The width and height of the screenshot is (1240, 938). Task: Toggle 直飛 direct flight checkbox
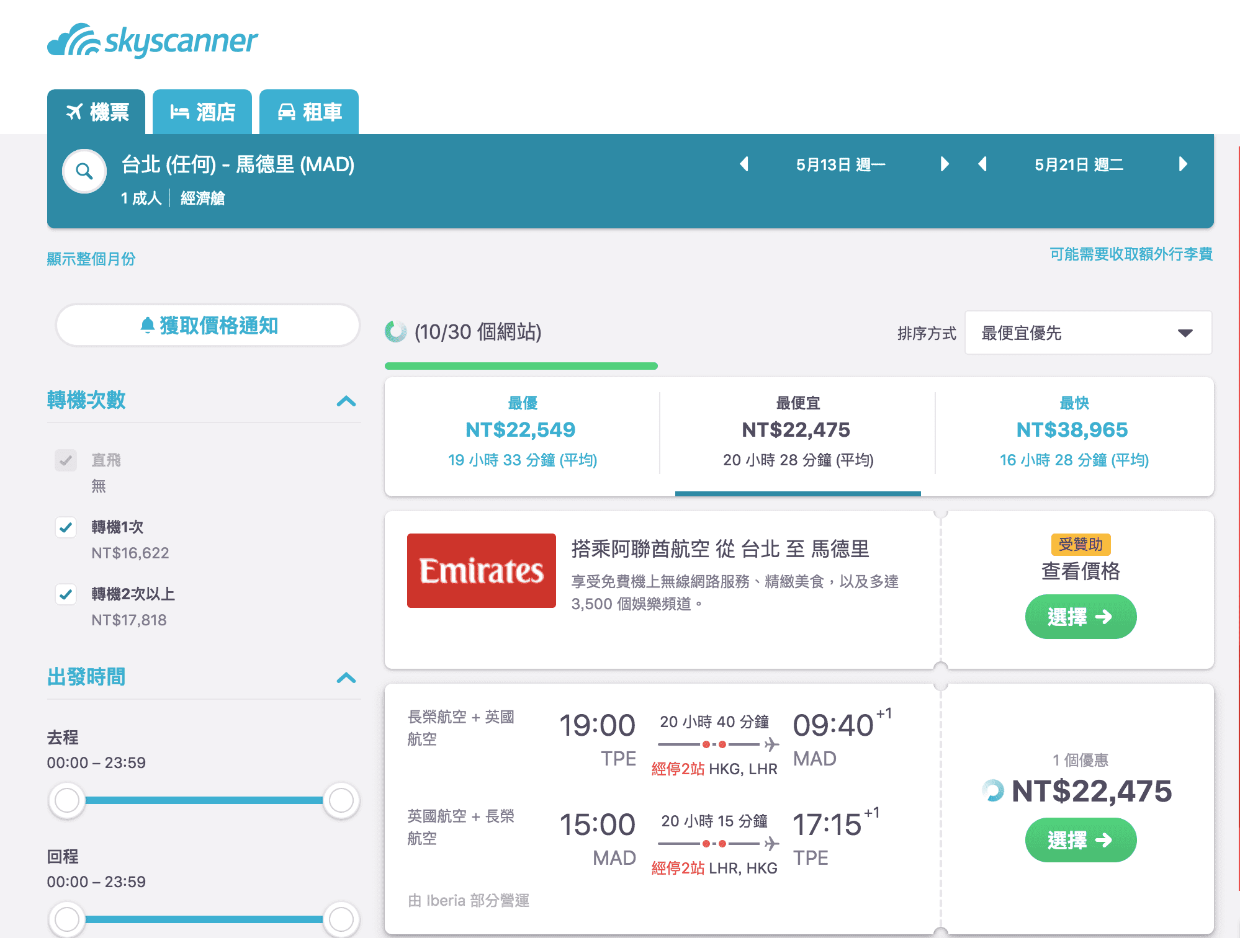(x=66, y=460)
